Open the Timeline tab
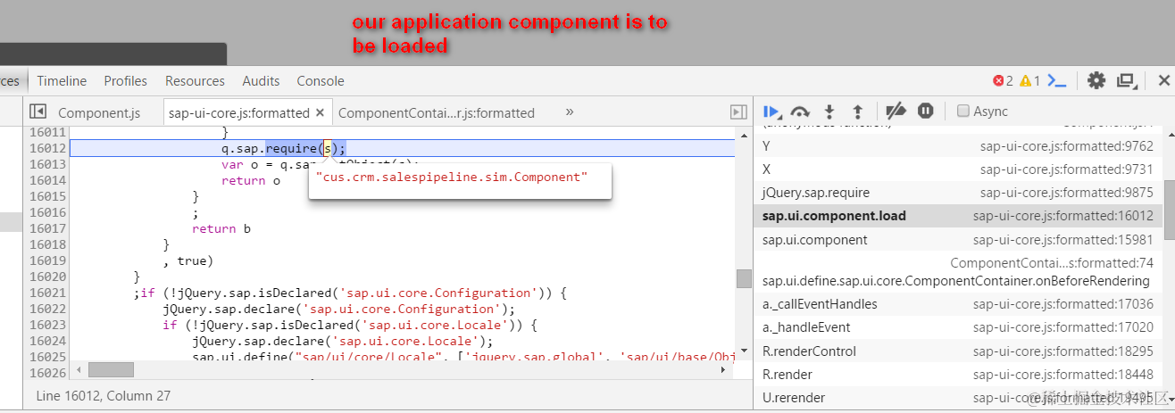Viewport: 1175px width, 413px height. click(x=62, y=80)
